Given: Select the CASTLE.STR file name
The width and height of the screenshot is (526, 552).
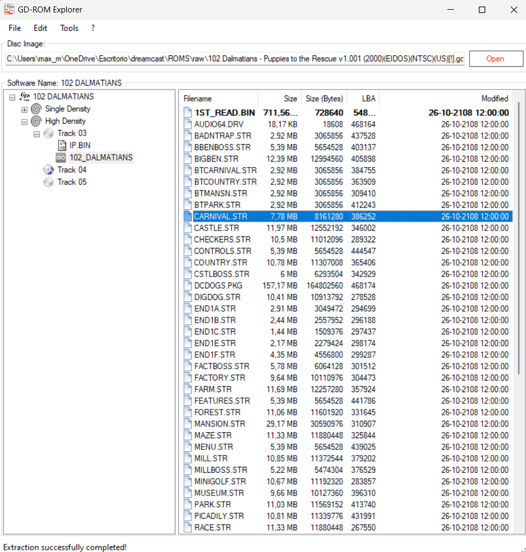Looking at the screenshot, I should pyautogui.click(x=217, y=228).
